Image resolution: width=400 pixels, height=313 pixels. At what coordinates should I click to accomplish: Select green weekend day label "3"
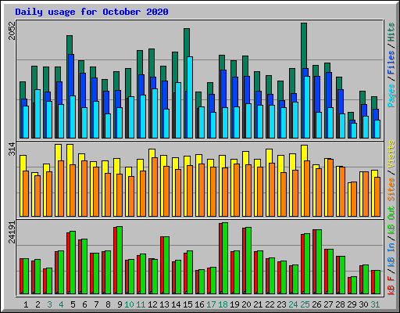(49, 304)
